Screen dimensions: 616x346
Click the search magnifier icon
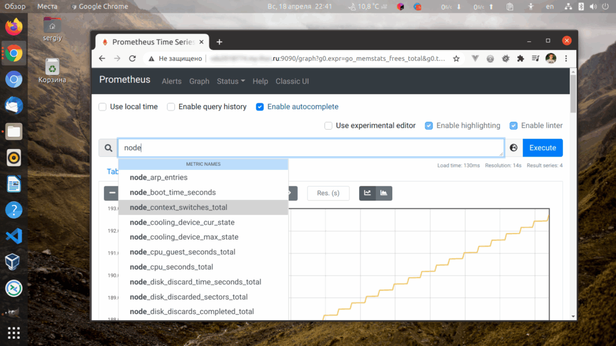(108, 148)
